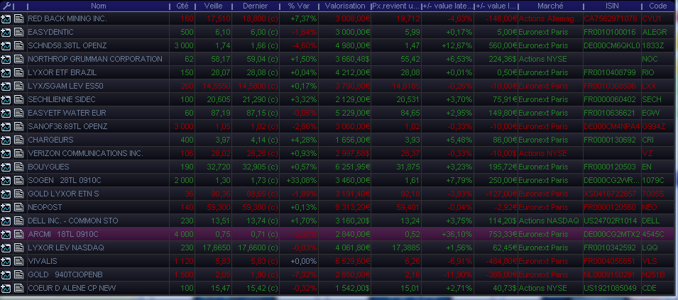678x300 pixels.
Task: Select the BOUYGUES row name
Action: pyautogui.click(x=48, y=167)
